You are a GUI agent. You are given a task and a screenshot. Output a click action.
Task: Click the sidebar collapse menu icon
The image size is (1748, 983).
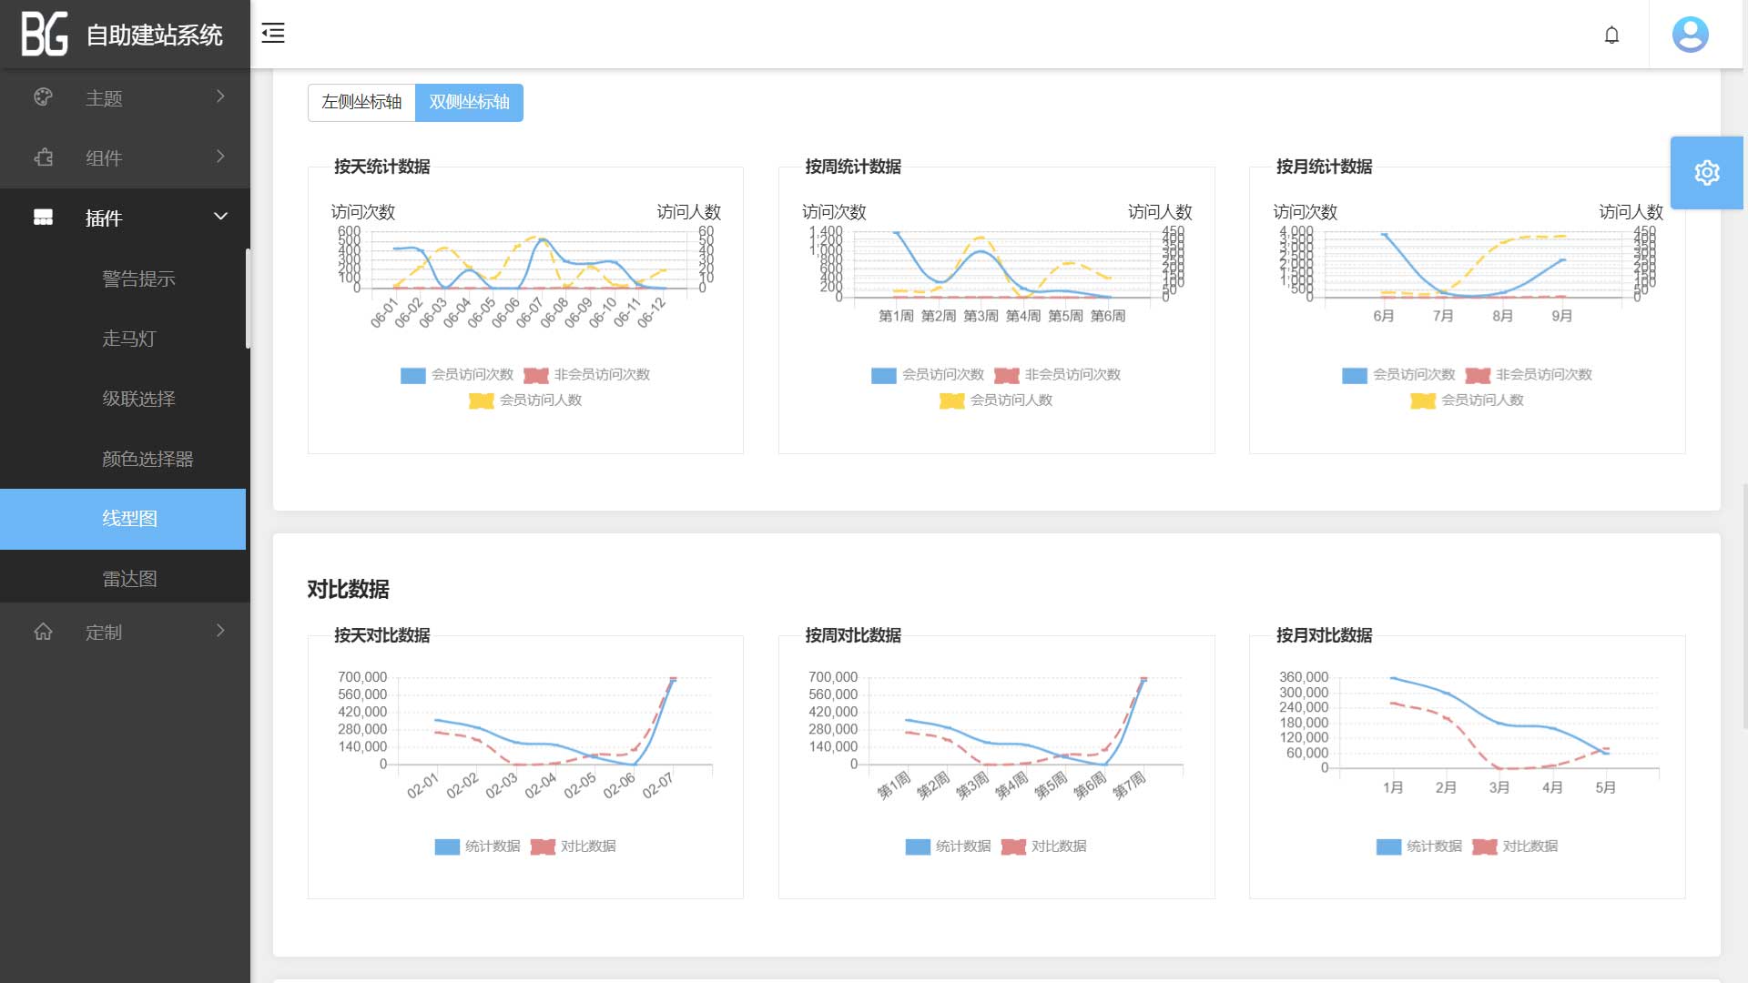(x=273, y=34)
